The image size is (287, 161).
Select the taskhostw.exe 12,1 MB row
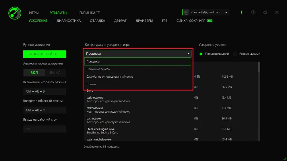171,110
